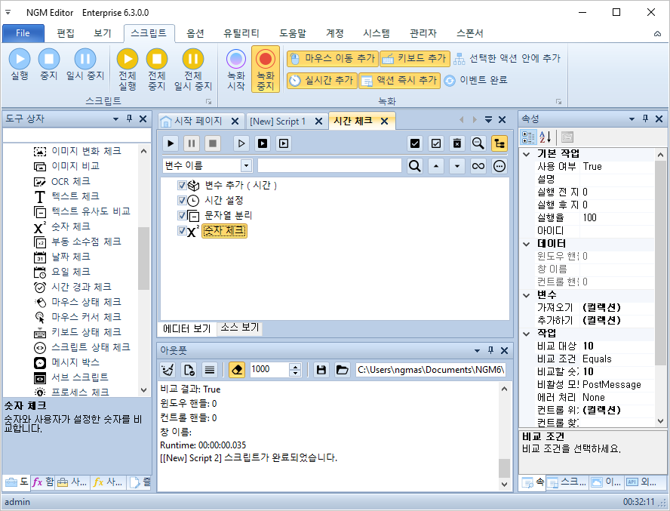Collapse the 기본 작업 property group

pyautogui.click(x=527, y=154)
